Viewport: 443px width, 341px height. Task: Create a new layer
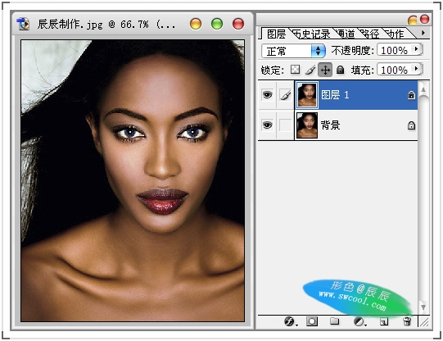coord(384,321)
